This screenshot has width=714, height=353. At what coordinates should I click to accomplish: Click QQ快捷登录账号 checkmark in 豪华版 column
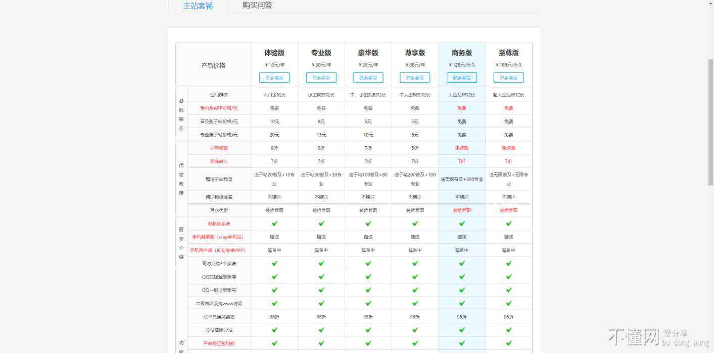pyautogui.click(x=368, y=276)
